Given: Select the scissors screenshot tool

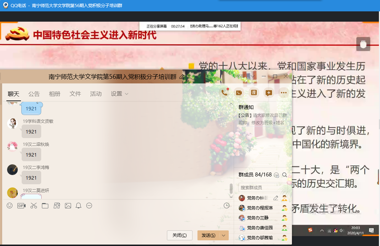Looking at the screenshot, I should 34,206.
